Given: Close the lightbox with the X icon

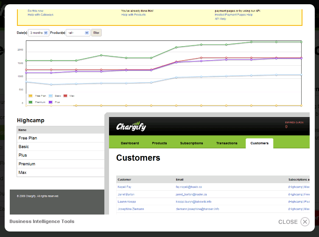Looking at the screenshot, I should pyautogui.click(x=305, y=222).
